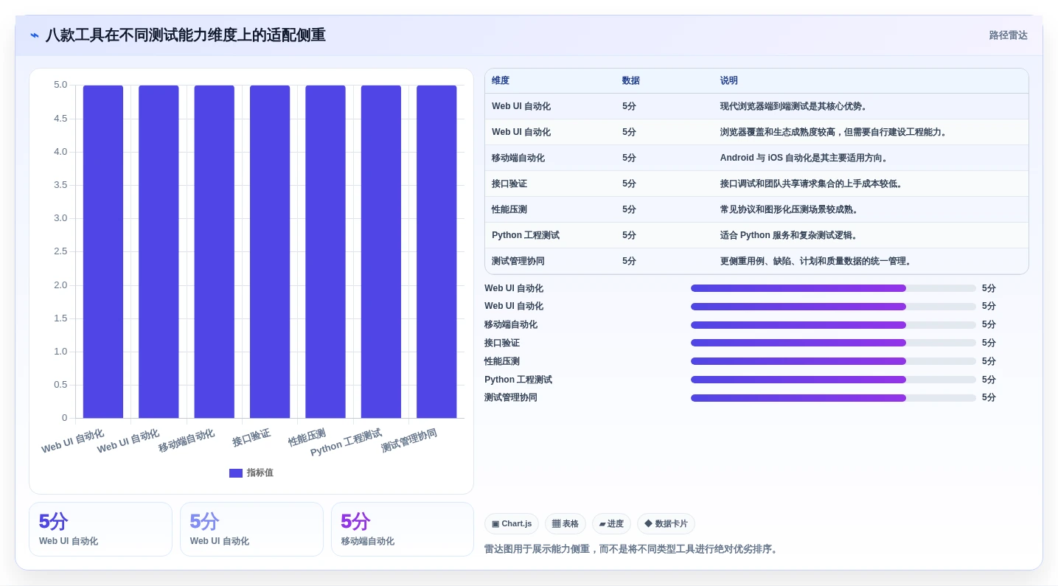Viewport: 1058px width, 586px height.
Task: Select the 测试管理协同 chart bar
Action: coord(436,252)
